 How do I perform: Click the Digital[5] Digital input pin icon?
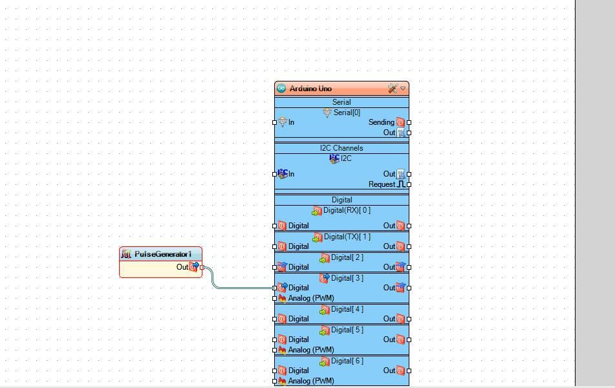[x=282, y=339]
